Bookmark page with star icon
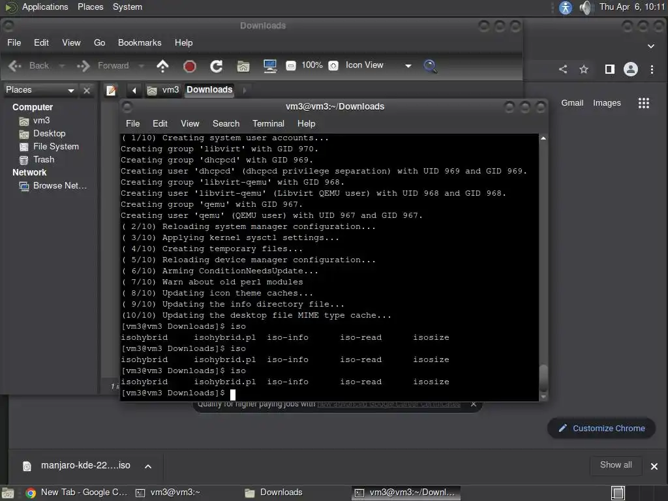This screenshot has height=501, width=668. [x=584, y=69]
